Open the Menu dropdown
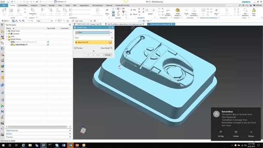The image size is (263, 148). click(x=5, y=21)
